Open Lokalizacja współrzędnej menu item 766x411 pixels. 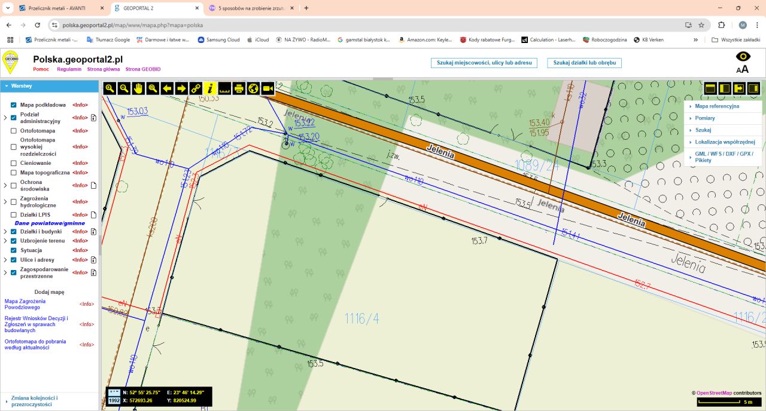[x=723, y=142]
